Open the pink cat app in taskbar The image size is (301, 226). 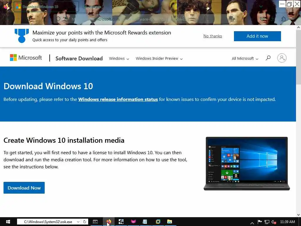133,222
